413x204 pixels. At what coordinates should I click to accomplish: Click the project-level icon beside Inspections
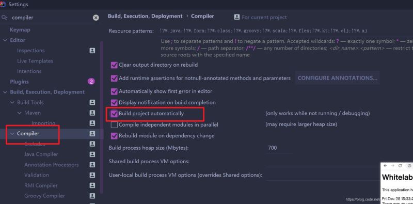point(92,51)
